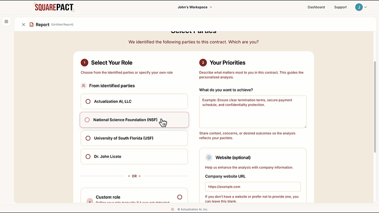
Task: Select Dr. John Licato radio
Action: coord(88,157)
